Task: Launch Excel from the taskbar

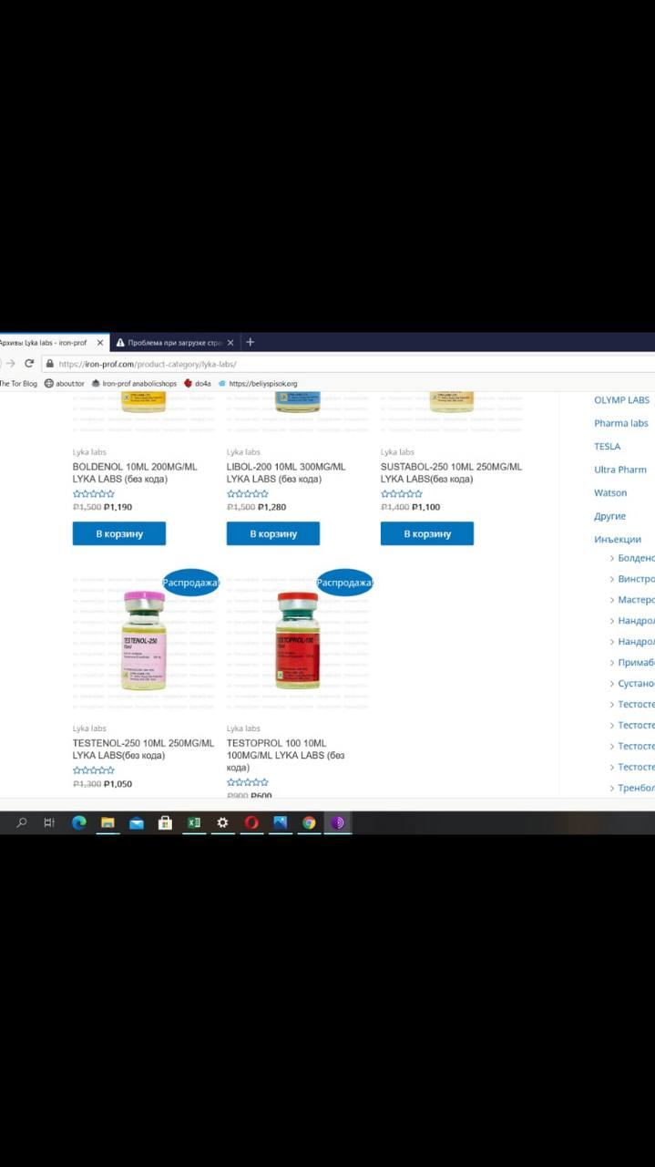Action: click(193, 822)
